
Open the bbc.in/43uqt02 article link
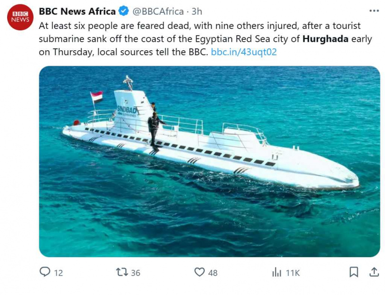pyautogui.click(x=243, y=52)
